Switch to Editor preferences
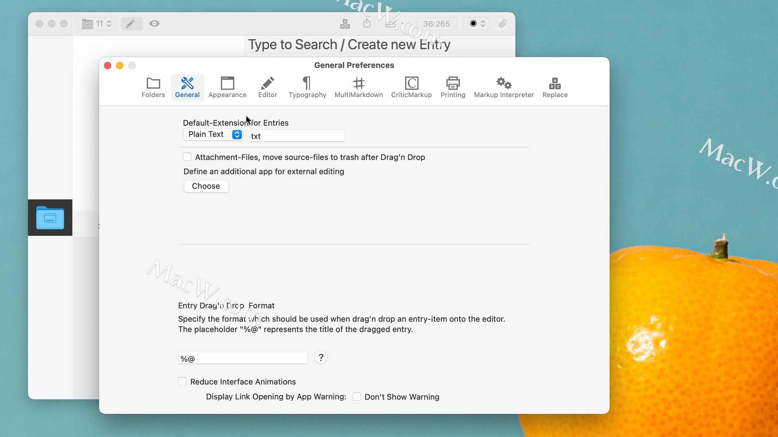778x437 pixels. (x=267, y=87)
